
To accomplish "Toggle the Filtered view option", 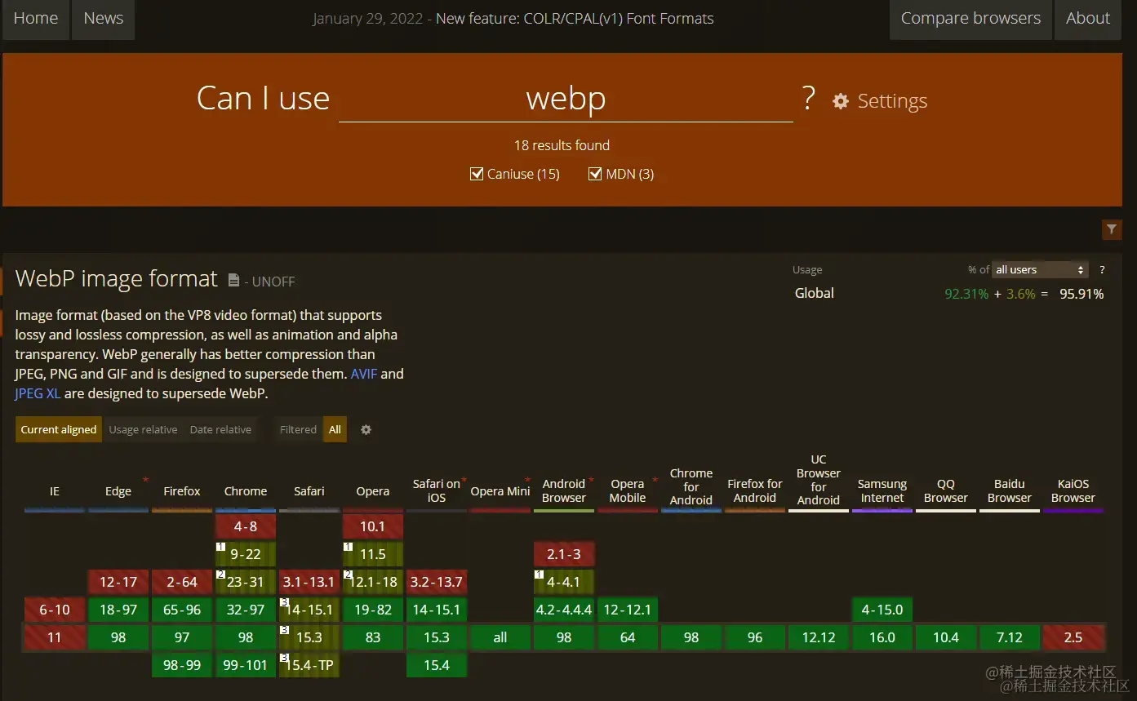I will tap(298, 429).
